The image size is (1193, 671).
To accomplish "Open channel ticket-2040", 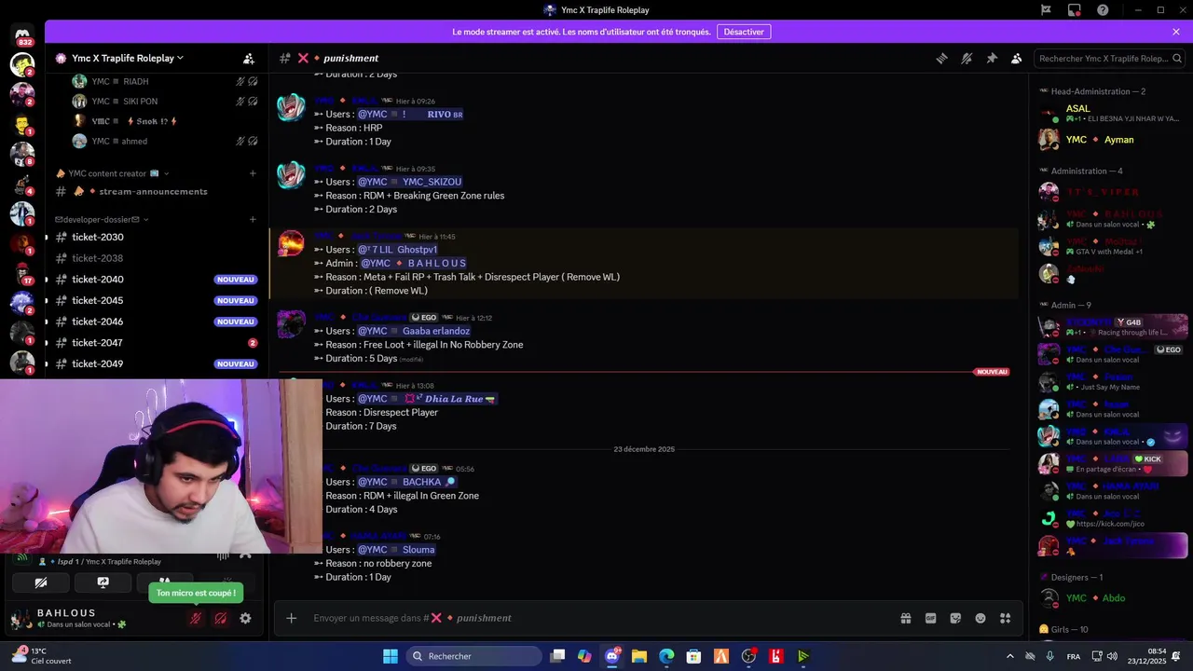I will 155,280.
